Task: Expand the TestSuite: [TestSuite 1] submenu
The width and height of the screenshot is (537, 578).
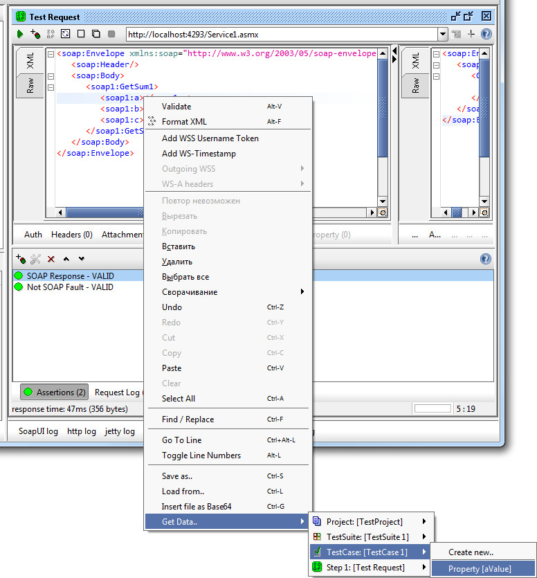Action: click(371, 536)
